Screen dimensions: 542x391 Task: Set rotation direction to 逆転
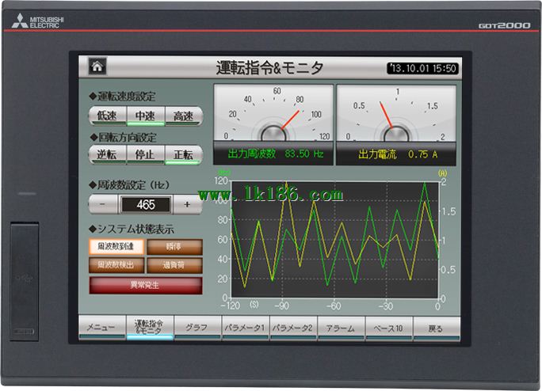click(106, 154)
